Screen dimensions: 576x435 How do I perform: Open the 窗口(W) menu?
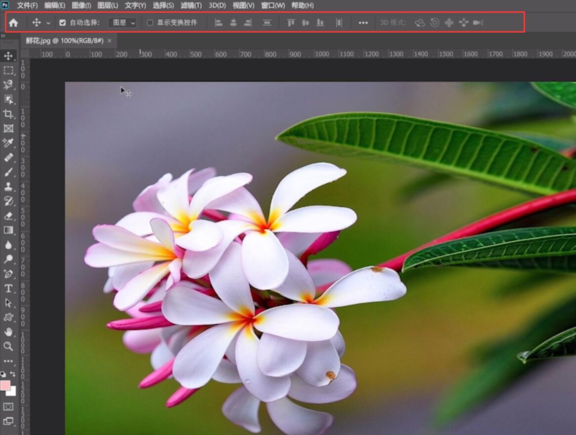273,5
